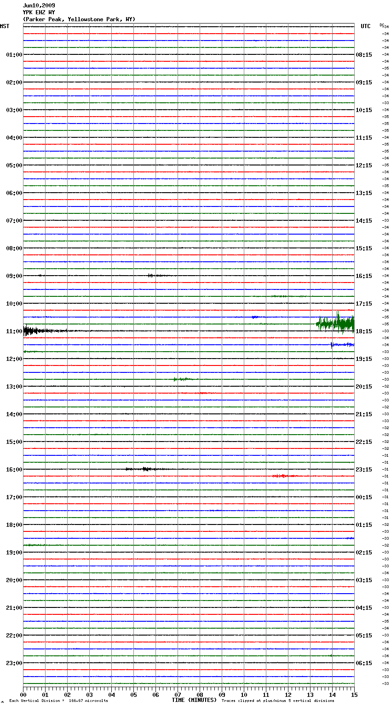Select the 01:00 MST time label

pos(14,55)
